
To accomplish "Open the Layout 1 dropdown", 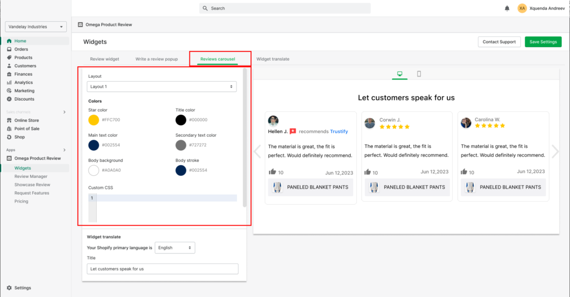I will (162, 87).
